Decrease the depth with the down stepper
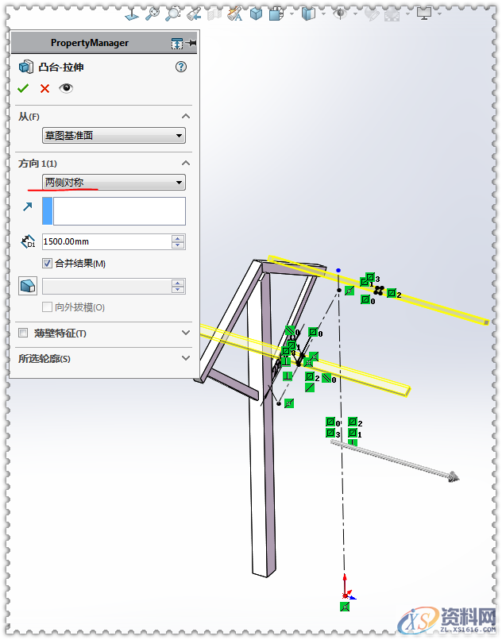 pos(178,245)
